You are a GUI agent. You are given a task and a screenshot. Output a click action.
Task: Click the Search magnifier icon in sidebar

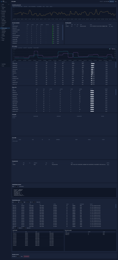pos(1,4)
